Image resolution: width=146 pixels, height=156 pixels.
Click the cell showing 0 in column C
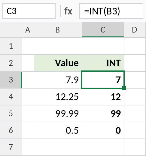(103, 130)
